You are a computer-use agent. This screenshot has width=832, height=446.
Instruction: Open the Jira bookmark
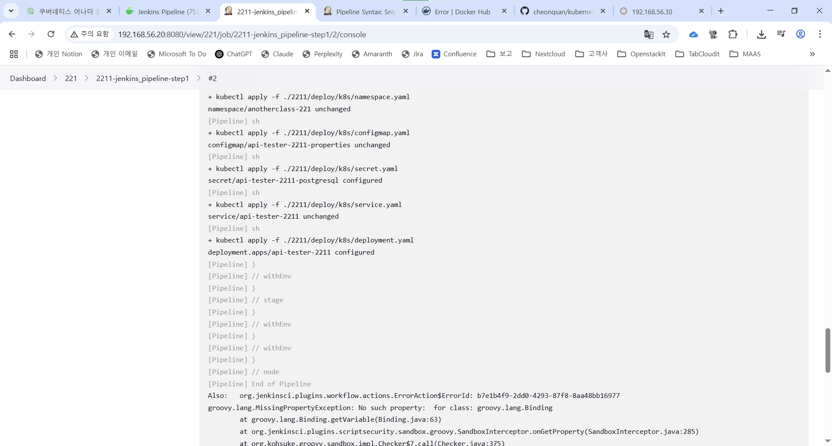[x=413, y=54]
